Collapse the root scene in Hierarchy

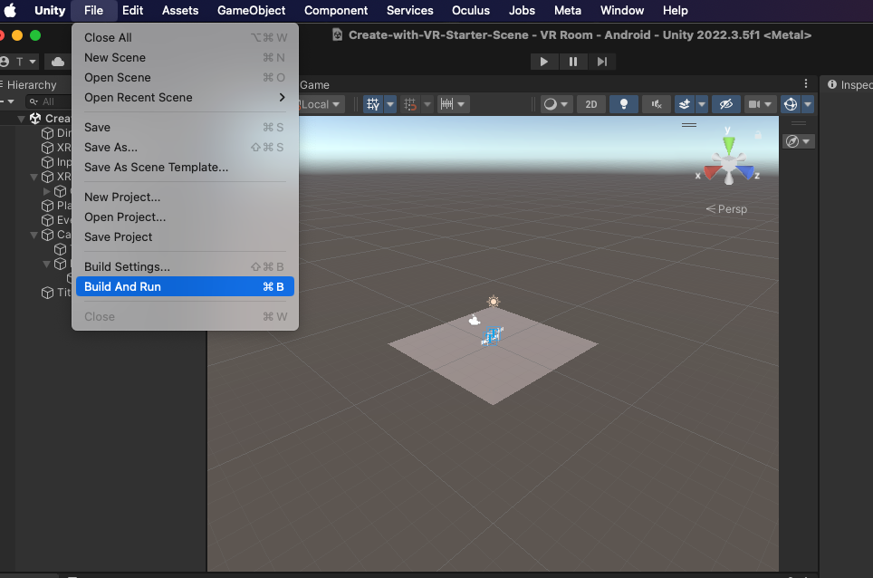(x=21, y=119)
